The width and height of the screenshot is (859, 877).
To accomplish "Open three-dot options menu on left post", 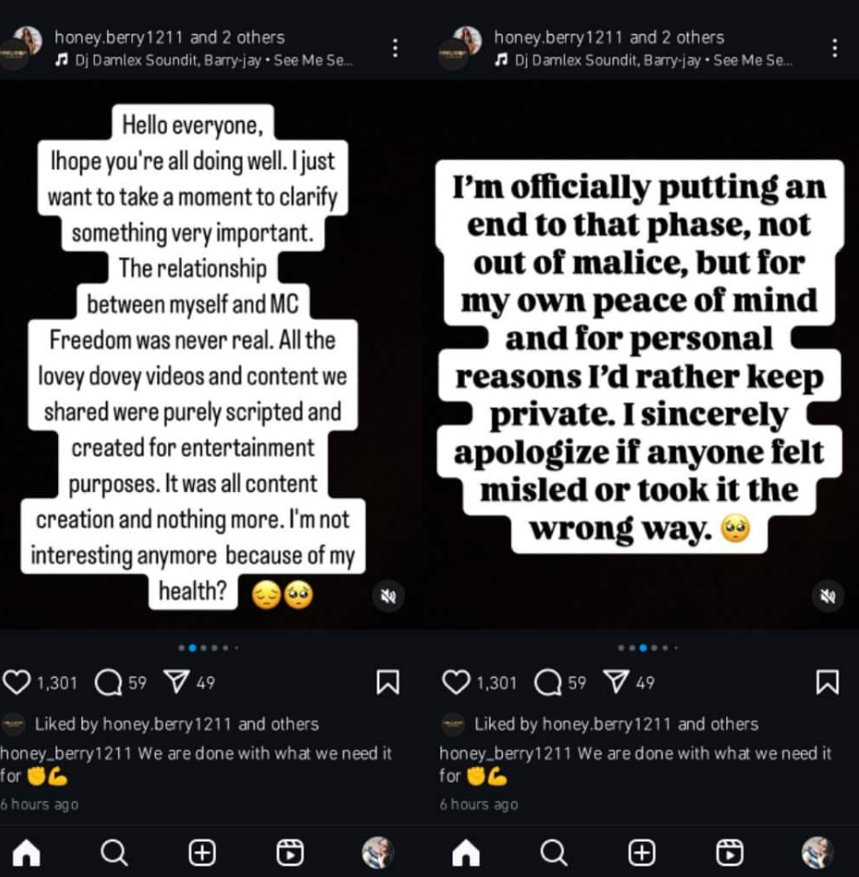I will 395,48.
